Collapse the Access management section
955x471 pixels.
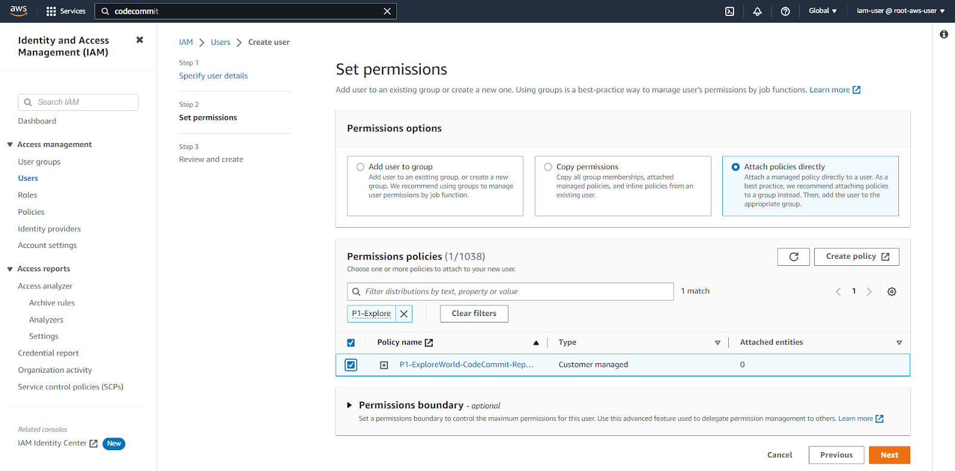click(x=10, y=144)
